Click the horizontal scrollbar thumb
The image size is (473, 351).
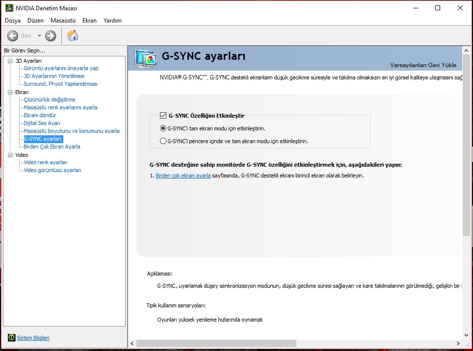(216, 343)
